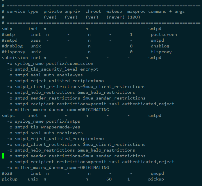202x186 pixels.
Task: Click the green cursor block
Action: [x=3, y=156]
